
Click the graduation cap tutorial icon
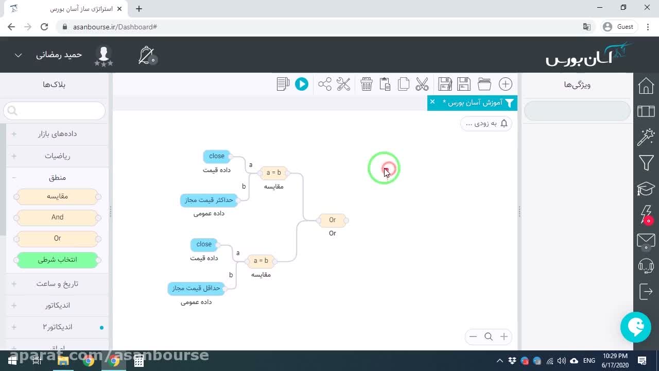point(646,189)
